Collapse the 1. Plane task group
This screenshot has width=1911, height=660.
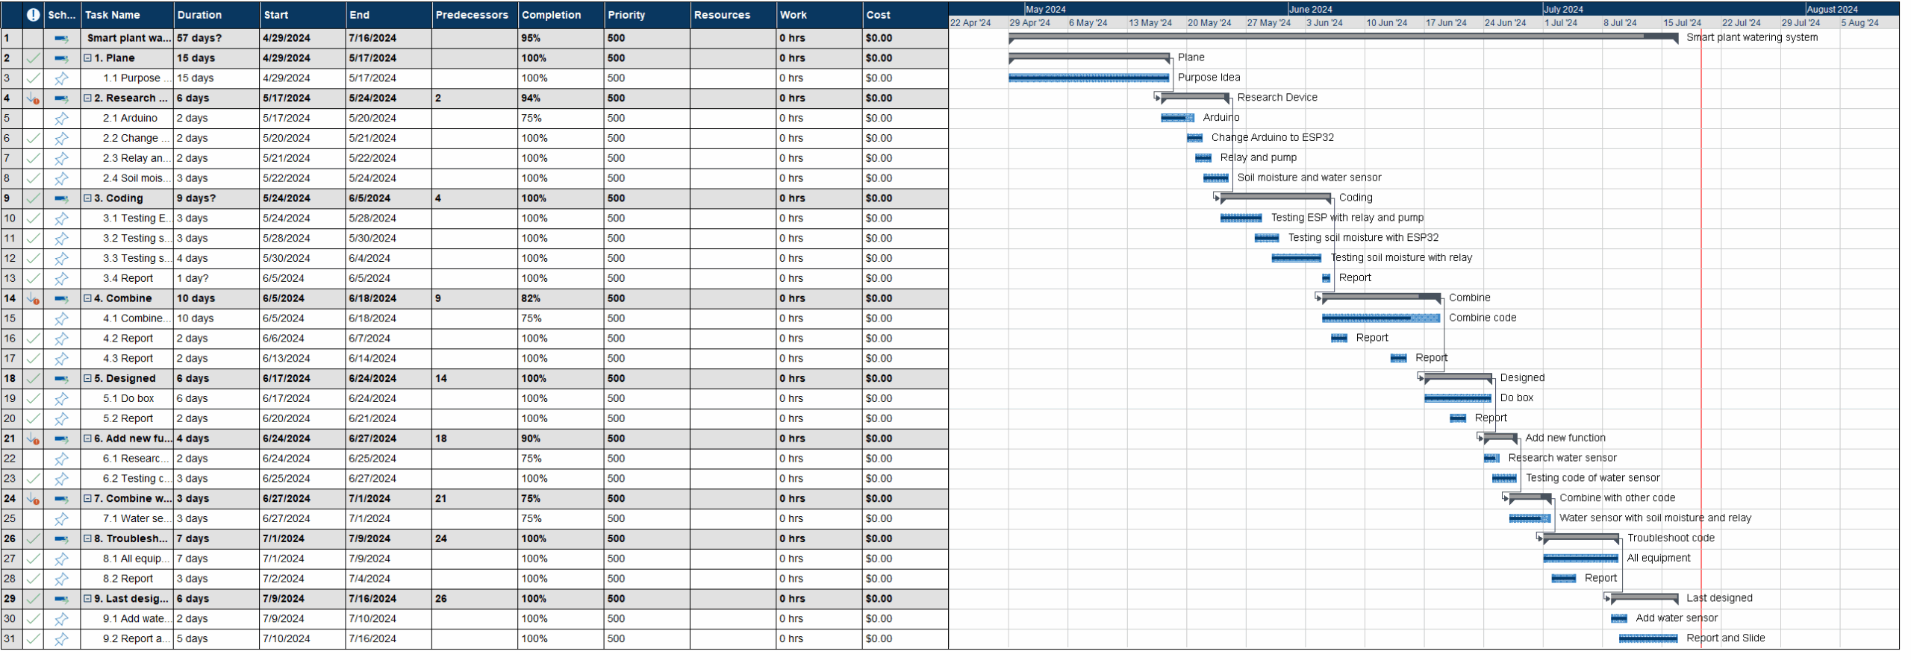[87, 58]
